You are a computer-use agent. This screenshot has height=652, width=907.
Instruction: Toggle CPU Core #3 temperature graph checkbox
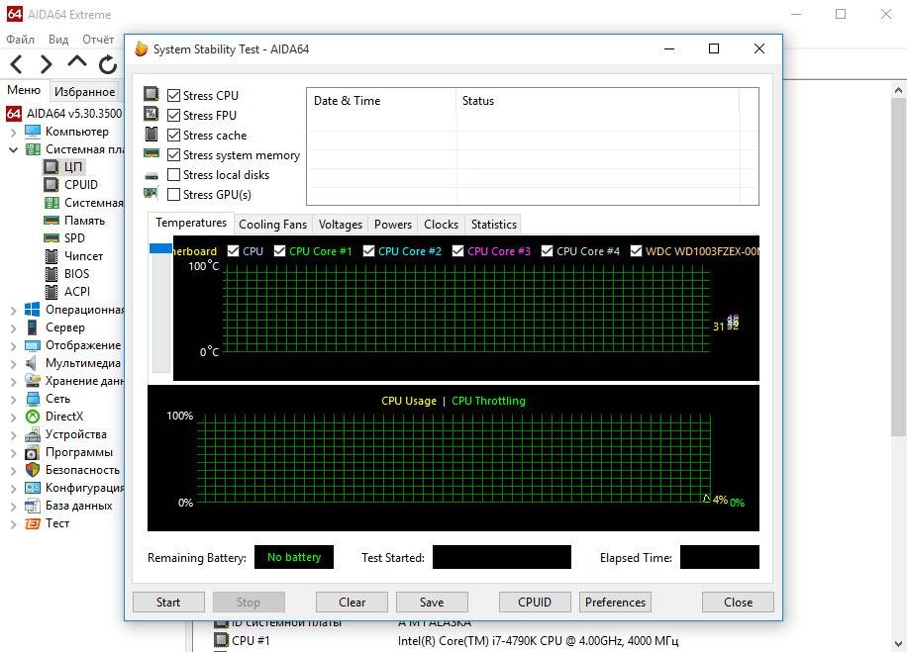[x=457, y=251]
